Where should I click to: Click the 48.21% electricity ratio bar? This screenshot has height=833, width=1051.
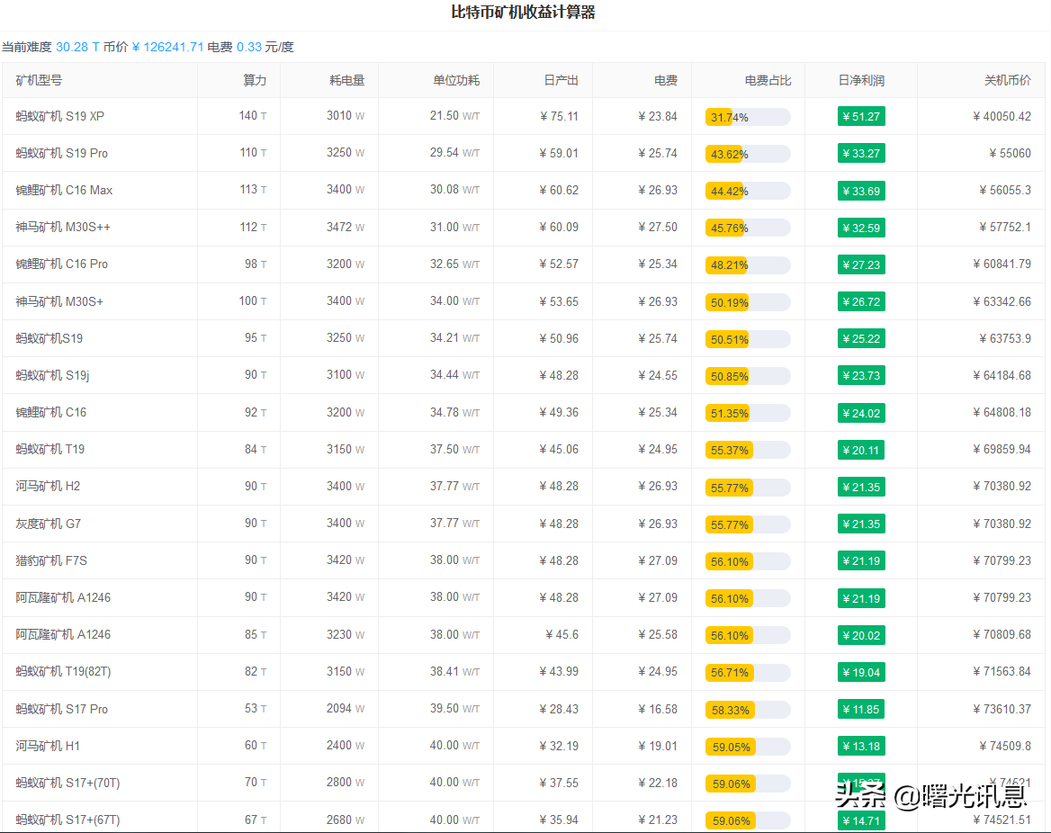(x=748, y=264)
